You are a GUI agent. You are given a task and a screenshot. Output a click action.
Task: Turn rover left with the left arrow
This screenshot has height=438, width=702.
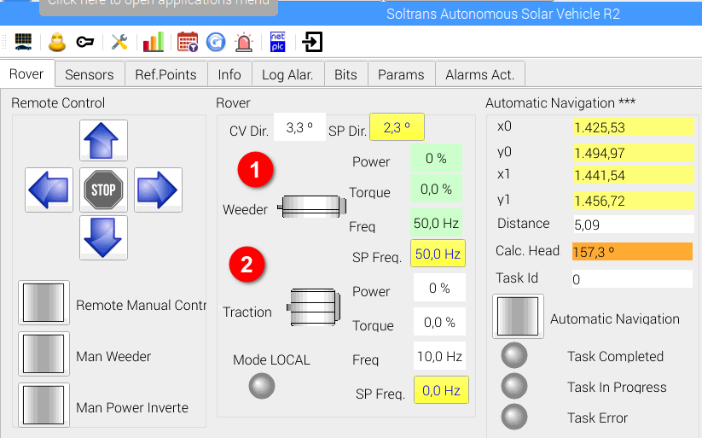[x=49, y=190]
